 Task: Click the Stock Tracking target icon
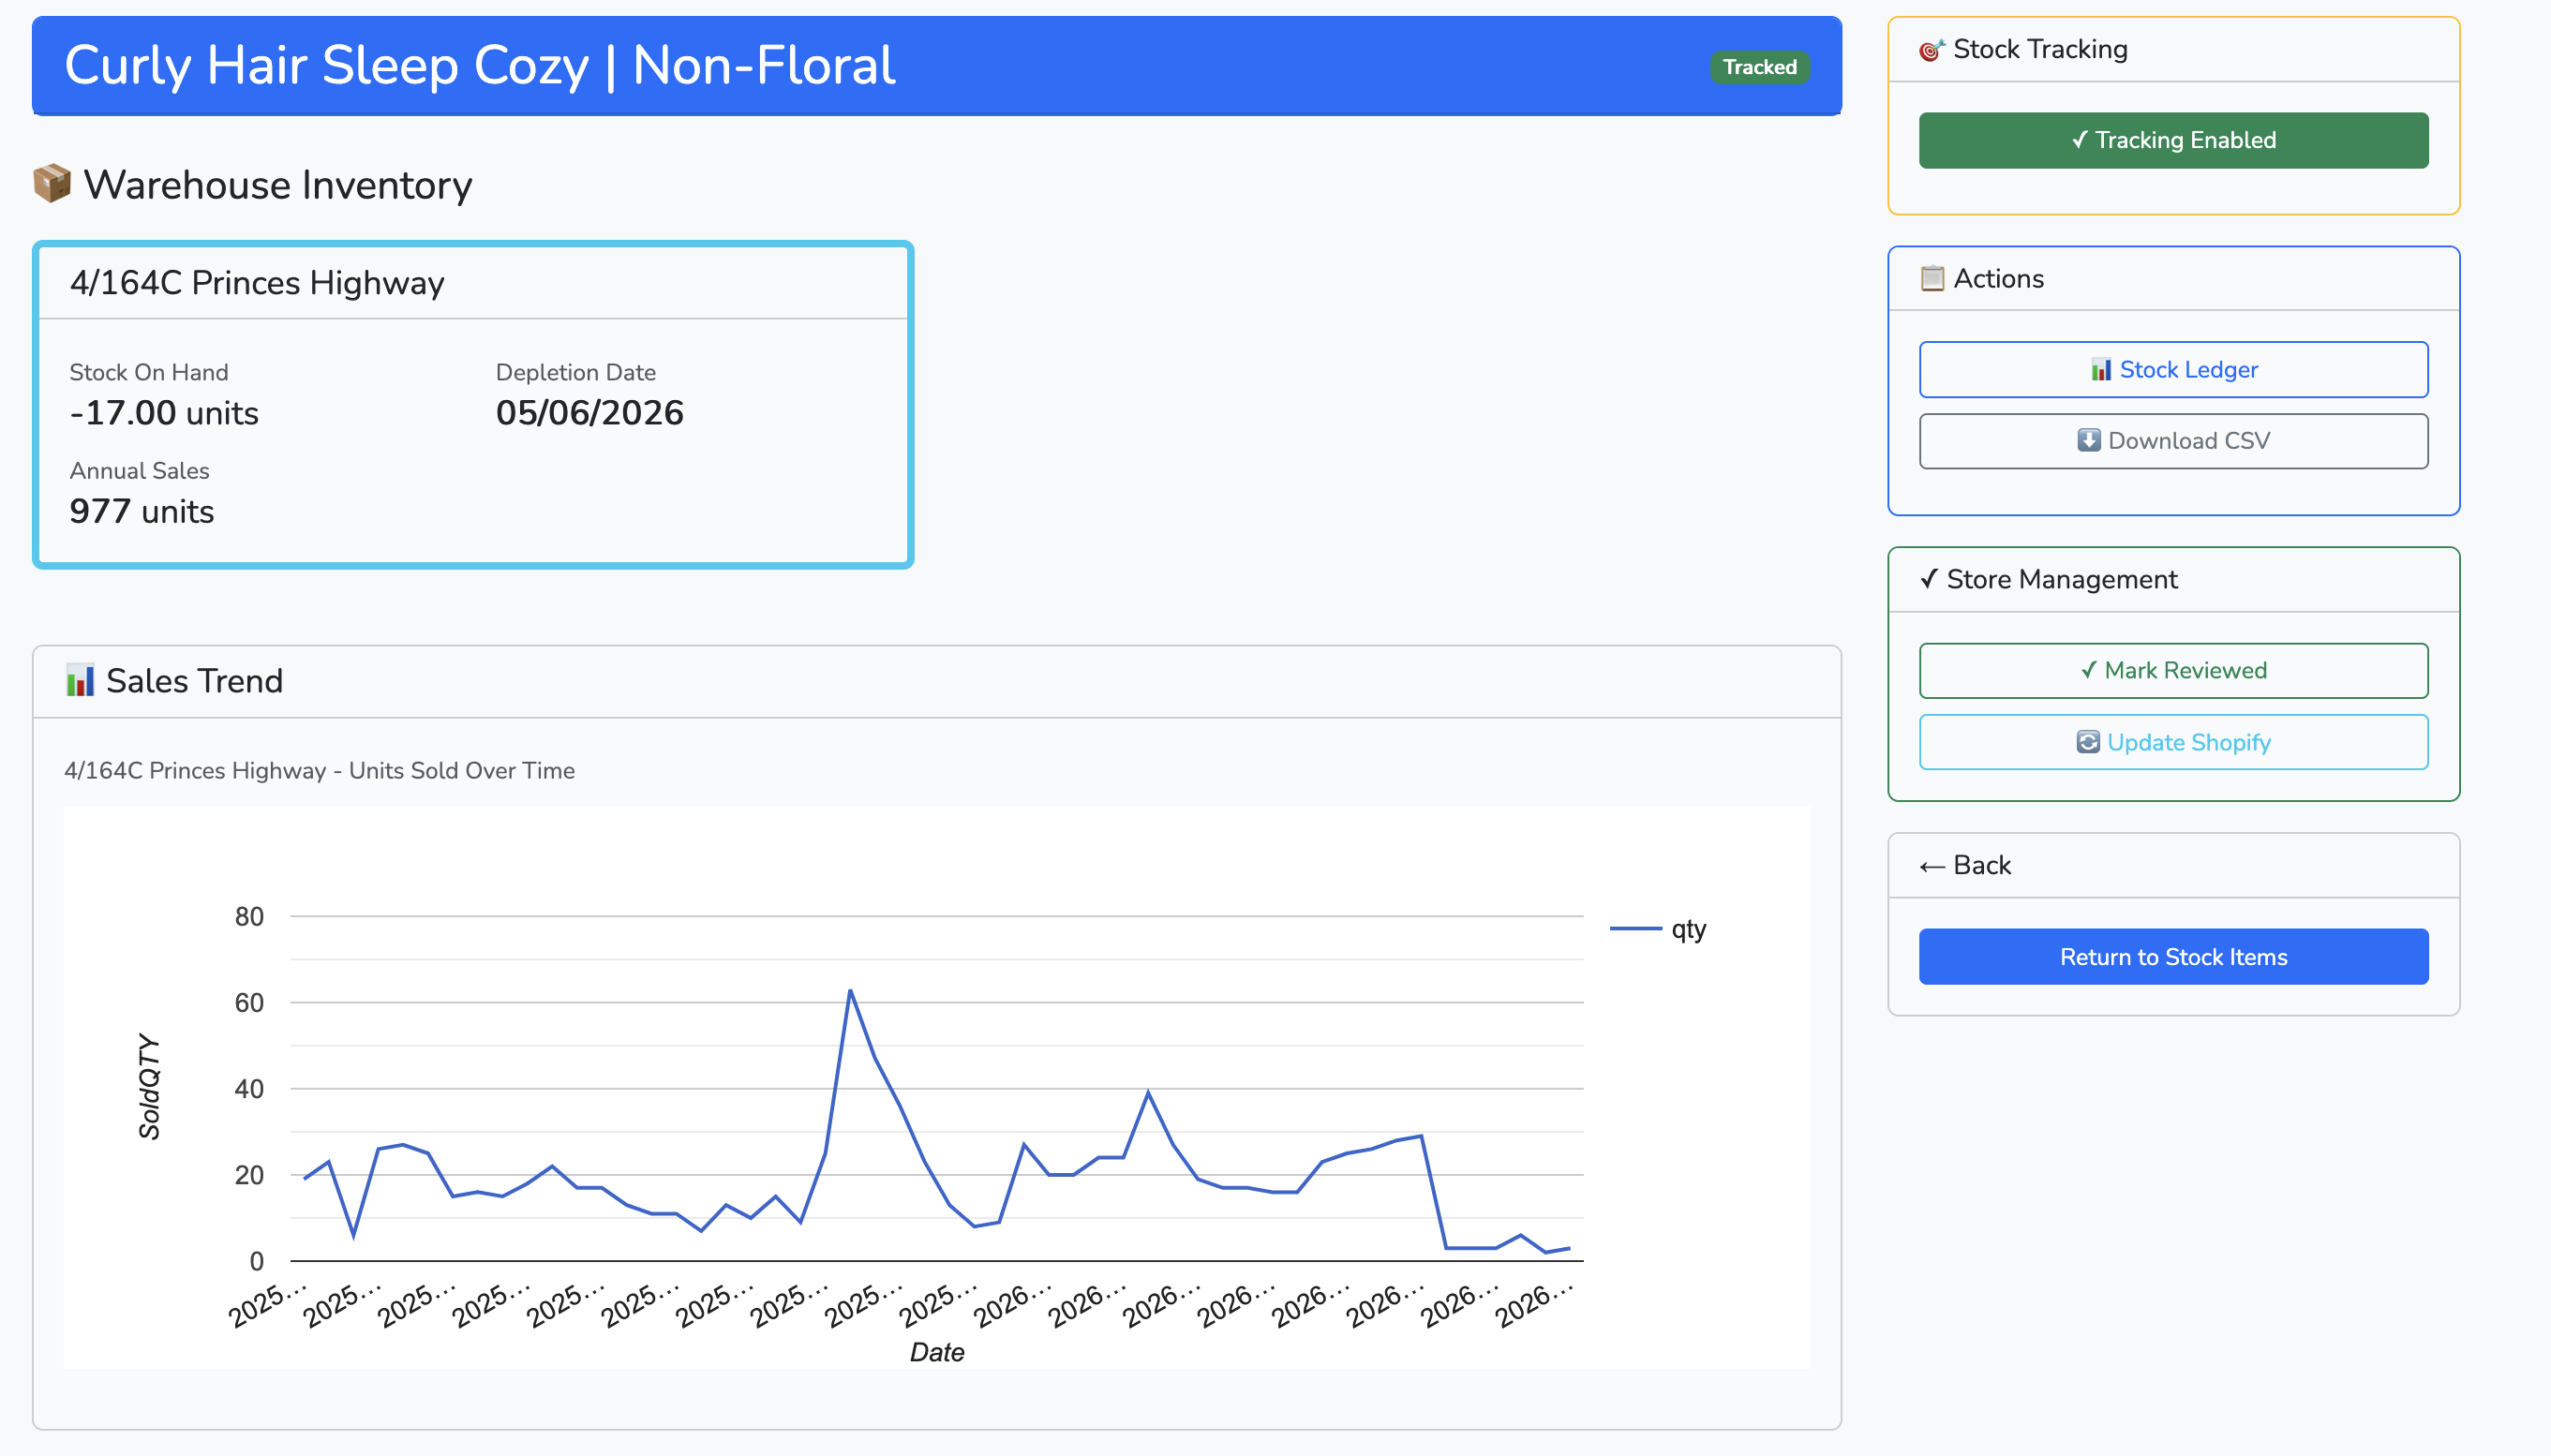[x=1932, y=50]
